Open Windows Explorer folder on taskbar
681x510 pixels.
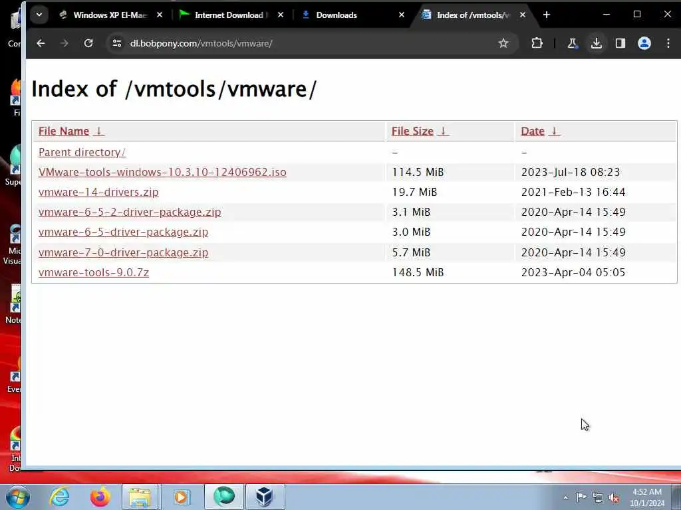point(140,497)
